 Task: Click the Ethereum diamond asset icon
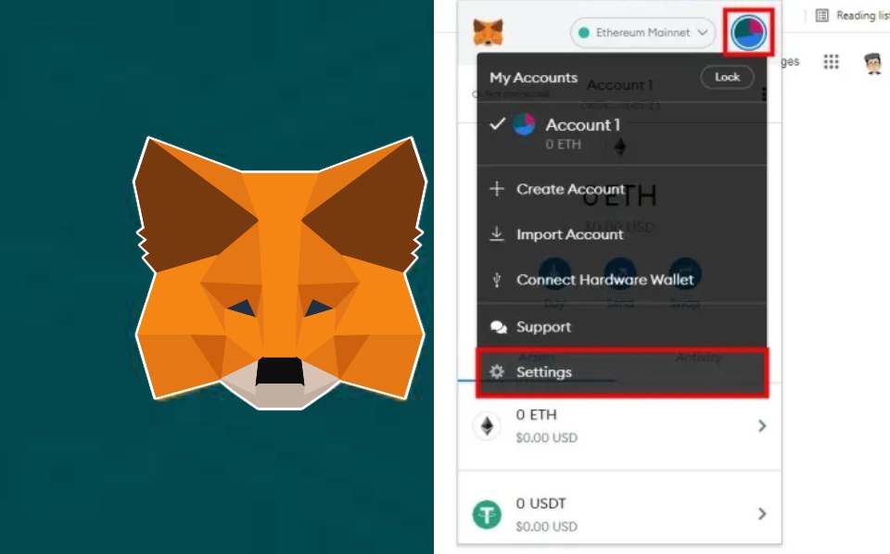487,426
